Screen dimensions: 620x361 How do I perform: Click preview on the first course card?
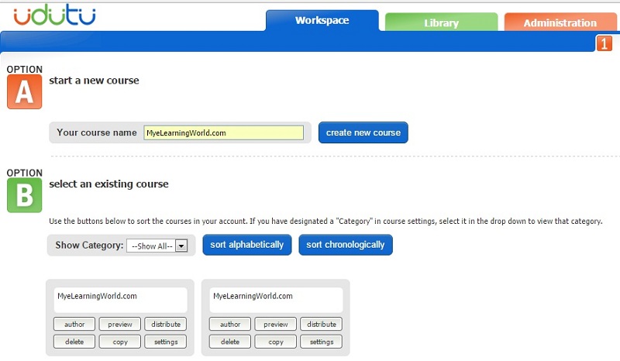pos(120,325)
